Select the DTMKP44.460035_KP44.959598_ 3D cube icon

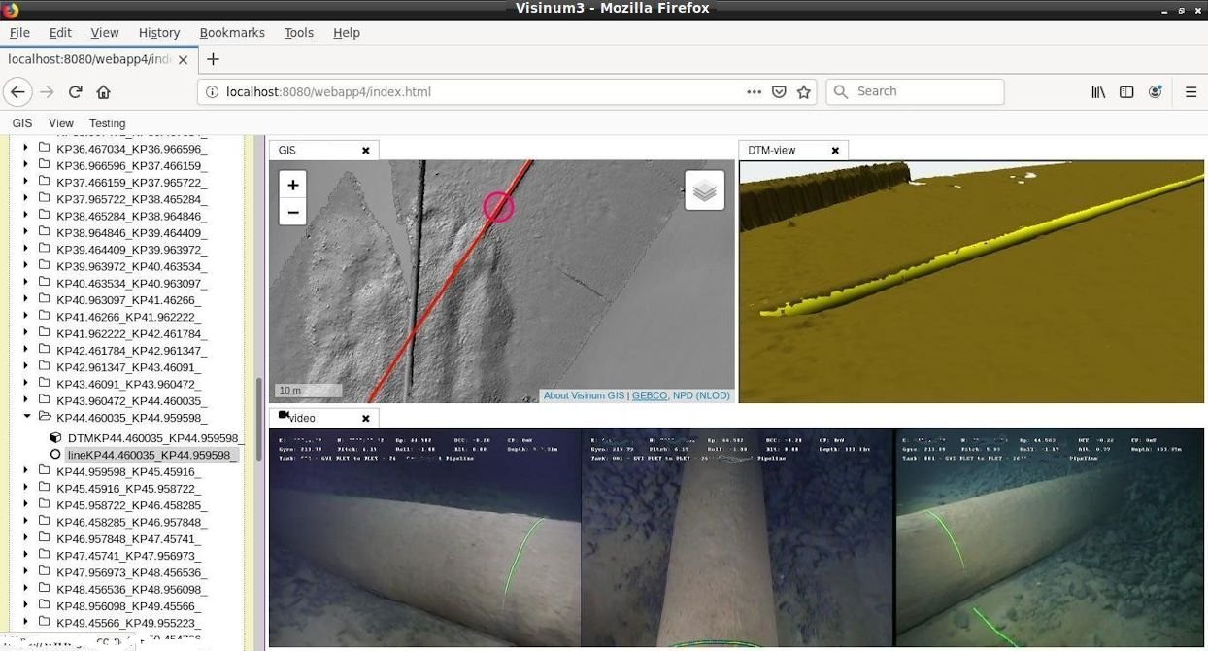[55, 437]
